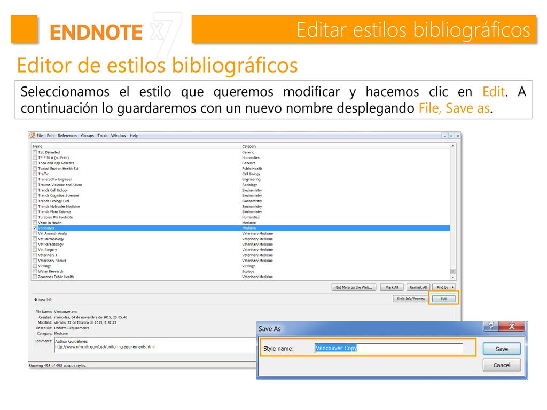Click the Mark All button

[392, 287]
